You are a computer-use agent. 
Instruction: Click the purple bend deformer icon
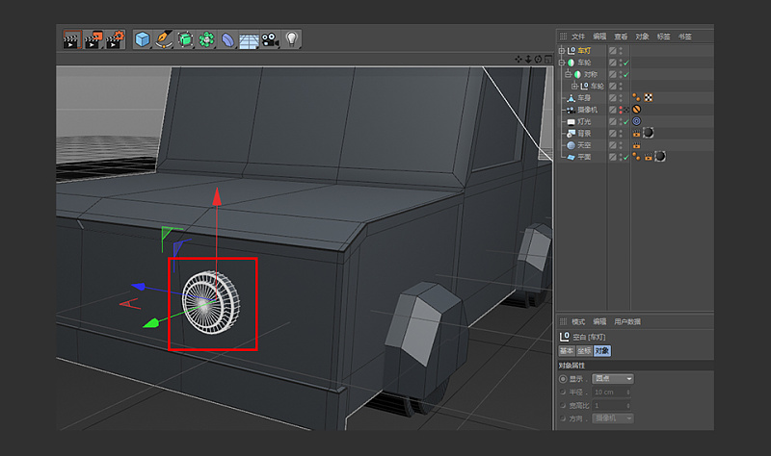tap(227, 39)
